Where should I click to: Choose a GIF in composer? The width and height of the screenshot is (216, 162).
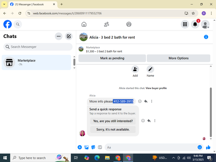pyautogui.click(x=100, y=147)
